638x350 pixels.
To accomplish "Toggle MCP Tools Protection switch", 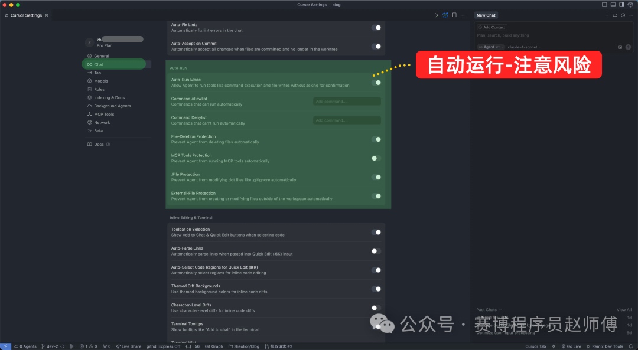I will coord(376,158).
